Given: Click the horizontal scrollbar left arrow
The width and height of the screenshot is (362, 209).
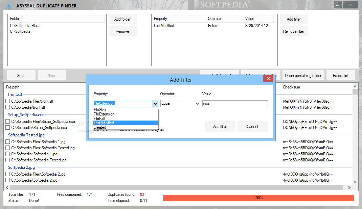Looking at the screenshot, I should click(x=7, y=188).
